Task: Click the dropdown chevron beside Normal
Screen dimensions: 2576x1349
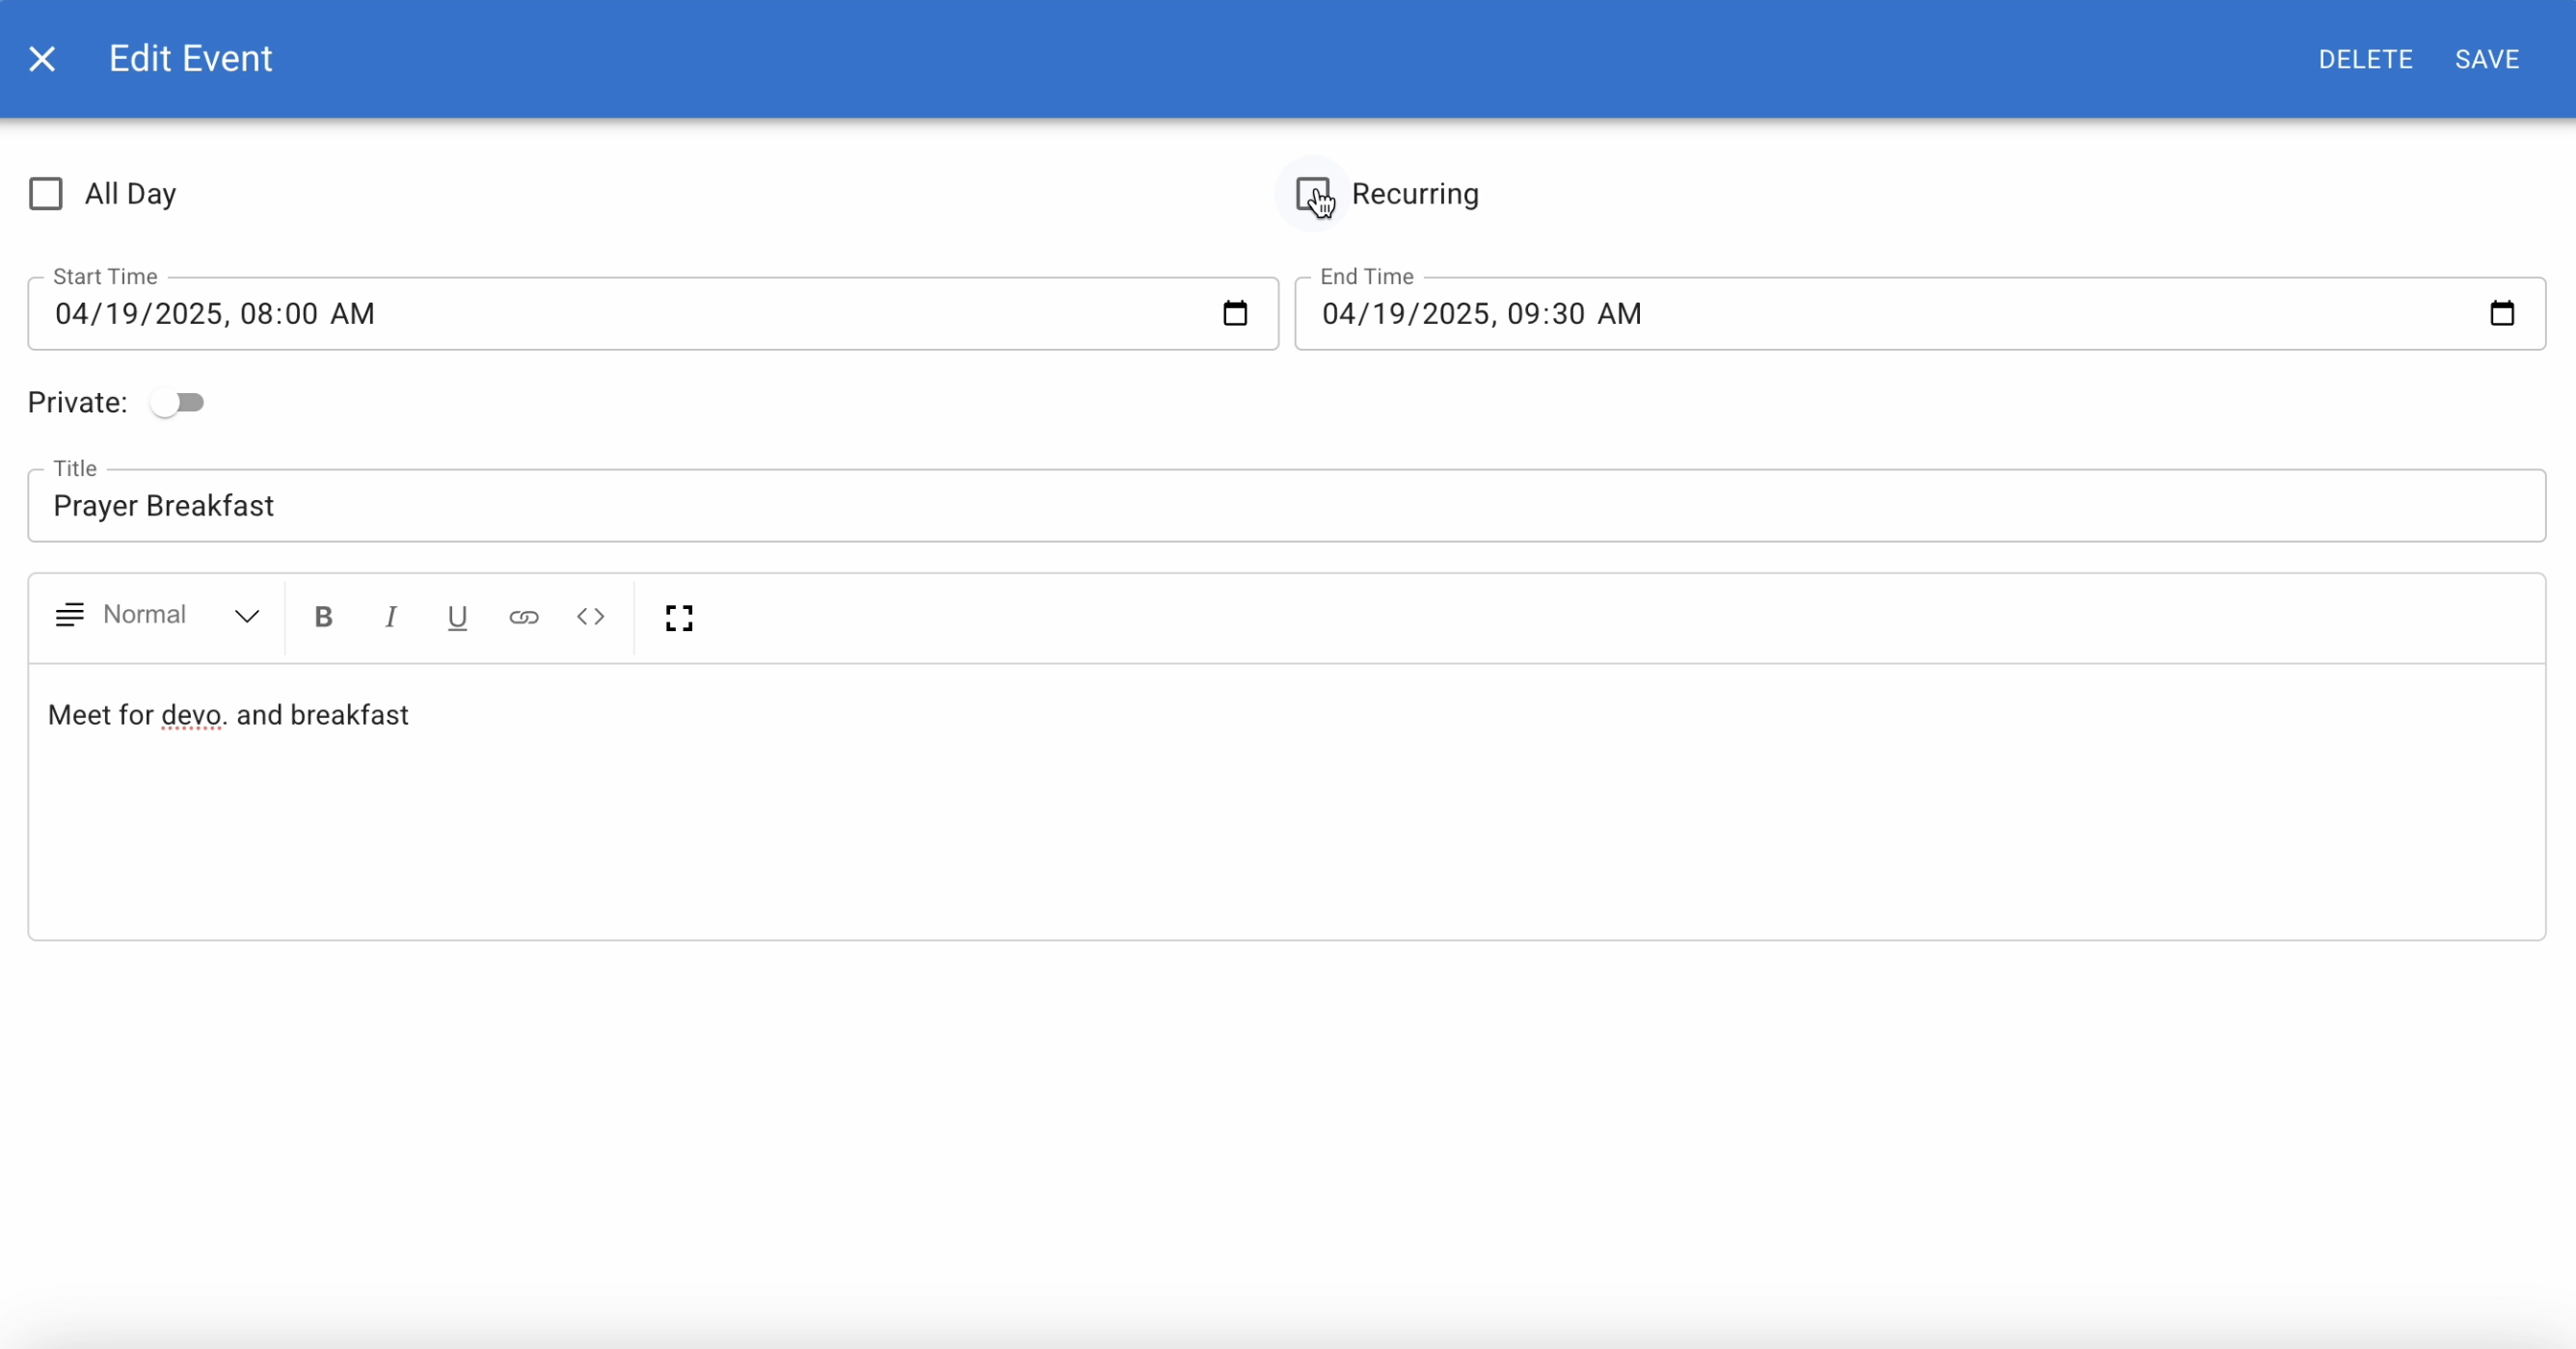Action: 247,617
